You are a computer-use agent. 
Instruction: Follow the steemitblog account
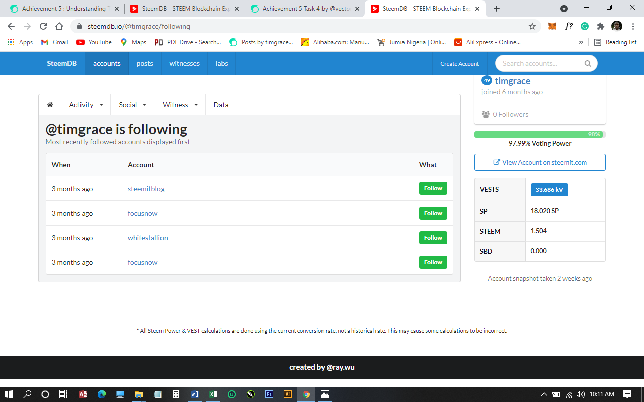(433, 188)
